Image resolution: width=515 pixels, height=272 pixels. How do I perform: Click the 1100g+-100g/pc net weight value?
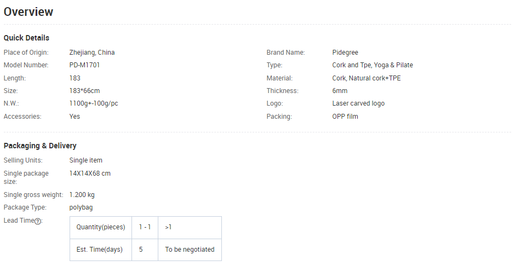[x=94, y=103]
